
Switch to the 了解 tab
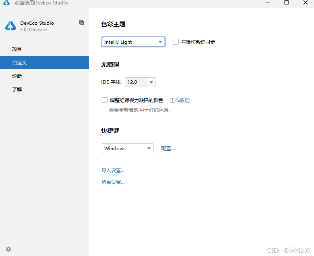pos(44,89)
